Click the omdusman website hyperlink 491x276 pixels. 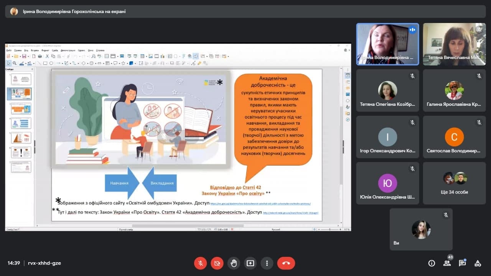(260, 204)
